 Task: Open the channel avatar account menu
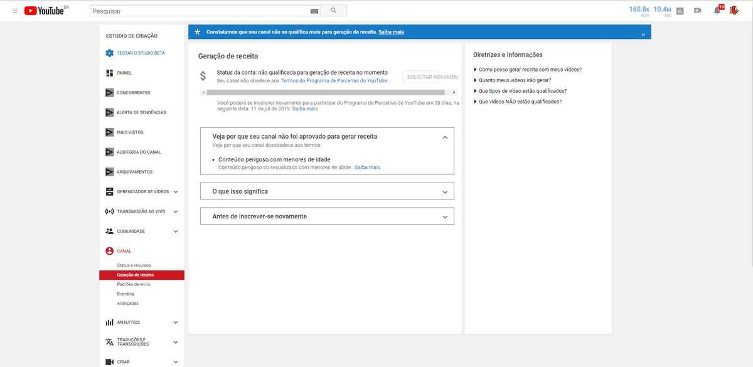tap(734, 10)
